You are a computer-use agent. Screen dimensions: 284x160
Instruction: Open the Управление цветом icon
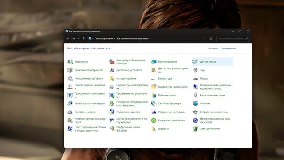[112, 112]
